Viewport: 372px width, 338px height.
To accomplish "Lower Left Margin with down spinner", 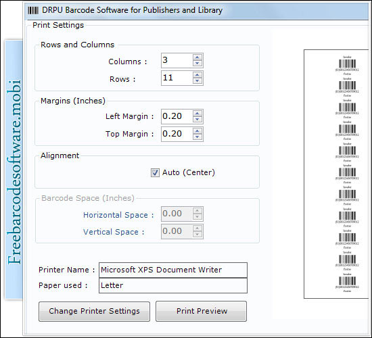I will pos(197,120).
